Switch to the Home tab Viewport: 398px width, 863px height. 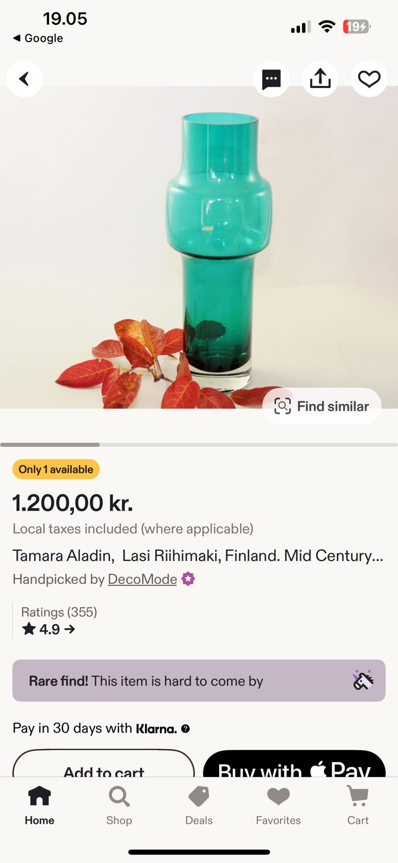click(x=39, y=805)
